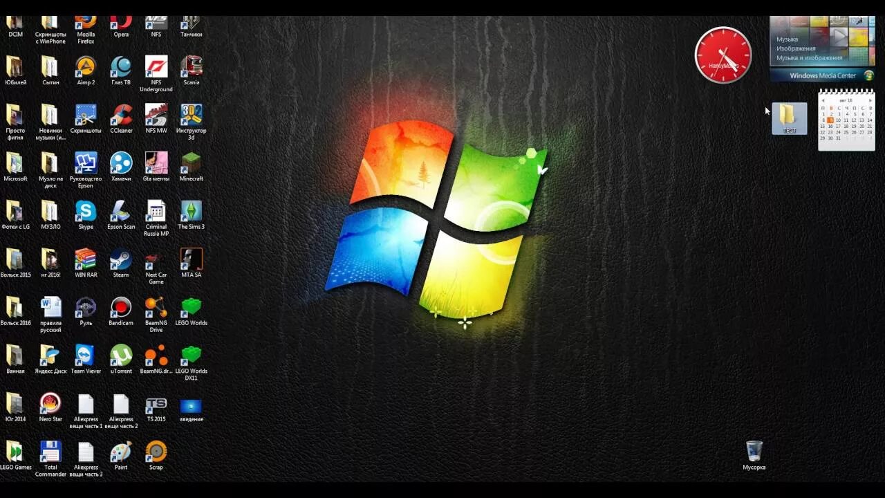Select the ТЕСТ folder
The width and height of the screenshot is (885, 498).
point(790,118)
